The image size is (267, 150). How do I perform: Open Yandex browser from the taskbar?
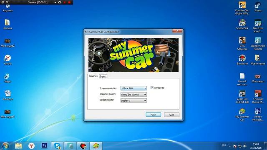pyautogui.click(x=31, y=146)
